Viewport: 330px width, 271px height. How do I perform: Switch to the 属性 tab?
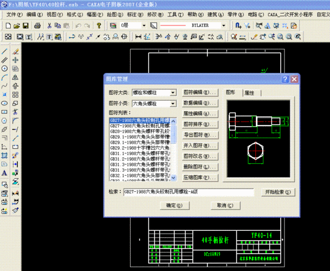pos(249,93)
